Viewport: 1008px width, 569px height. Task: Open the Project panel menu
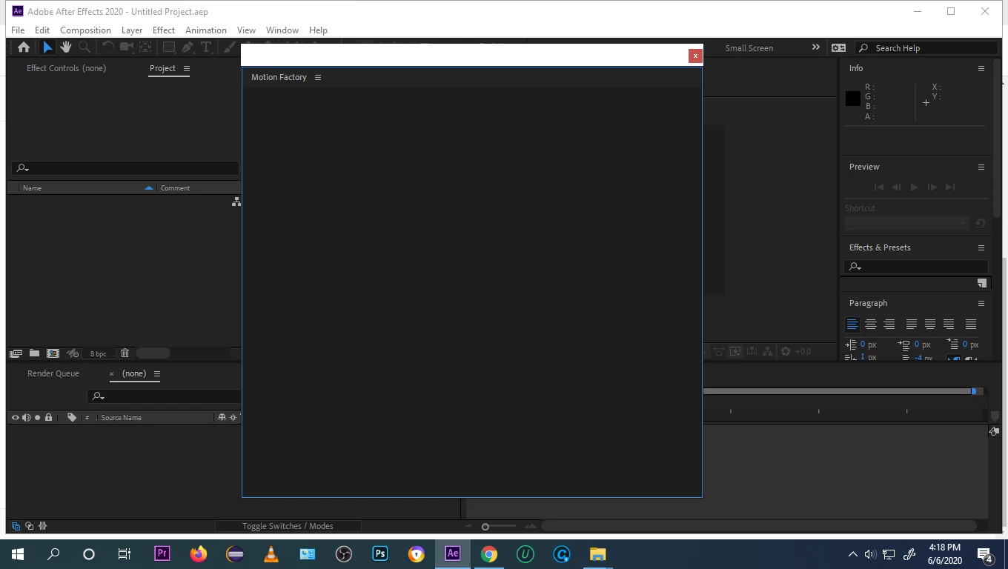[187, 68]
